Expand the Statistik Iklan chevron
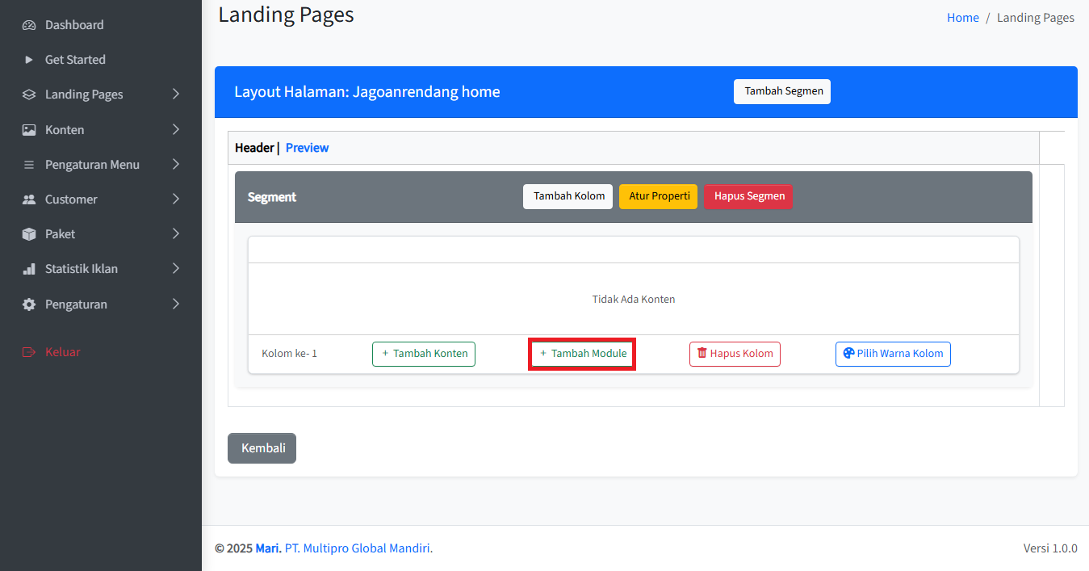The image size is (1089, 571). click(x=176, y=269)
